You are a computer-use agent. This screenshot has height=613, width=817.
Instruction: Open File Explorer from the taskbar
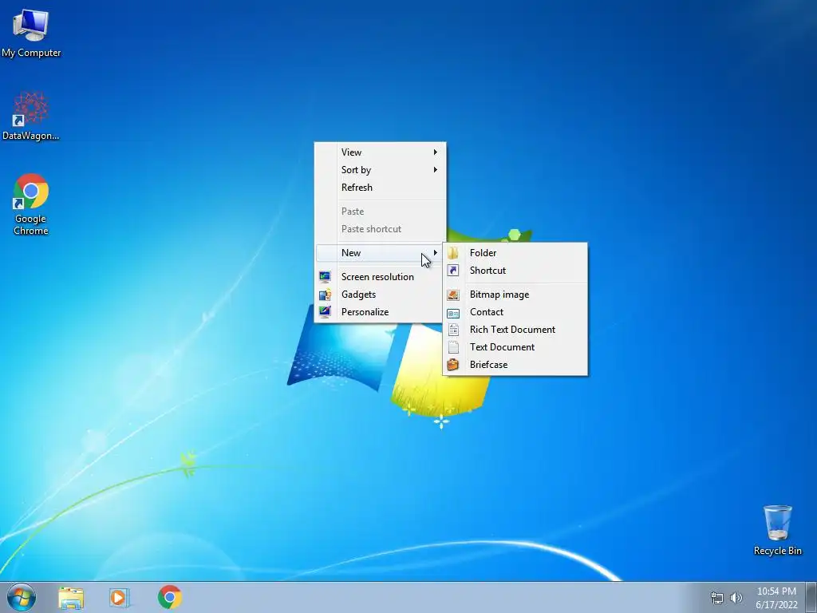71,598
